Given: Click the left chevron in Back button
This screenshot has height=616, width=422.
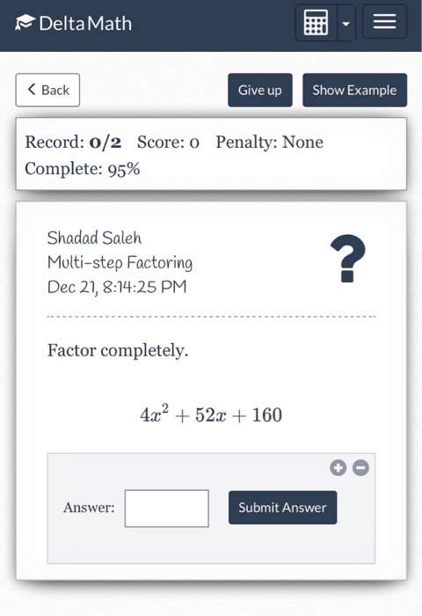Looking at the screenshot, I should point(32,89).
